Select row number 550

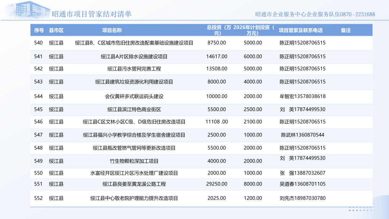pyautogui.click(x=39, y=173)
